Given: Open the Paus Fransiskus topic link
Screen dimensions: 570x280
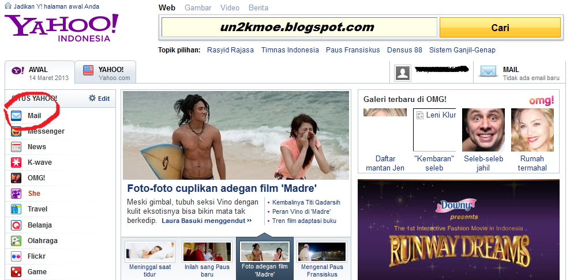Looking at the screenshot, I should [352, 50].
